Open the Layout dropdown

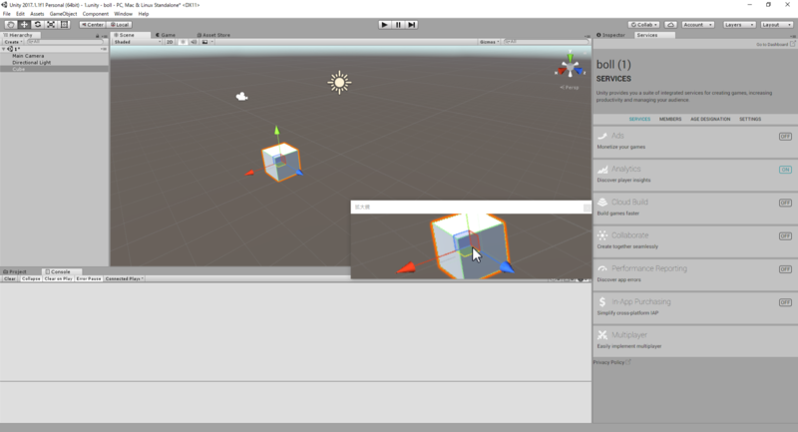coord(777,24)
